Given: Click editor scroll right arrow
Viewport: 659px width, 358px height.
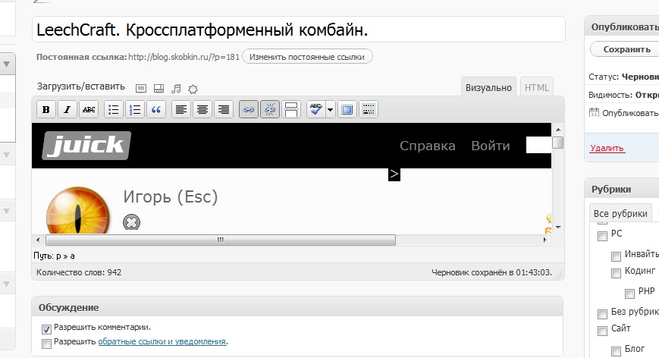Looking at the screenshot, I should coord(544,240).
